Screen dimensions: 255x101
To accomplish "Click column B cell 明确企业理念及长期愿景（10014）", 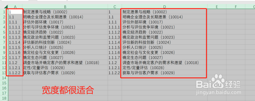I will tap(65, 17).
